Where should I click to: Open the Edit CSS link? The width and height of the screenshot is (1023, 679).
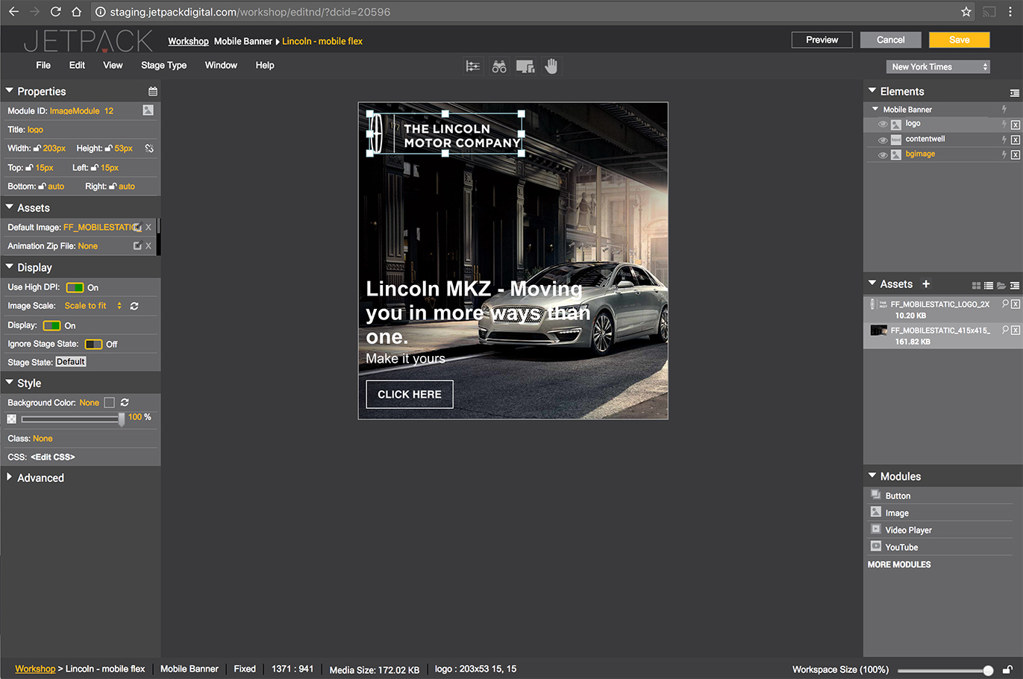click(52, 457)
